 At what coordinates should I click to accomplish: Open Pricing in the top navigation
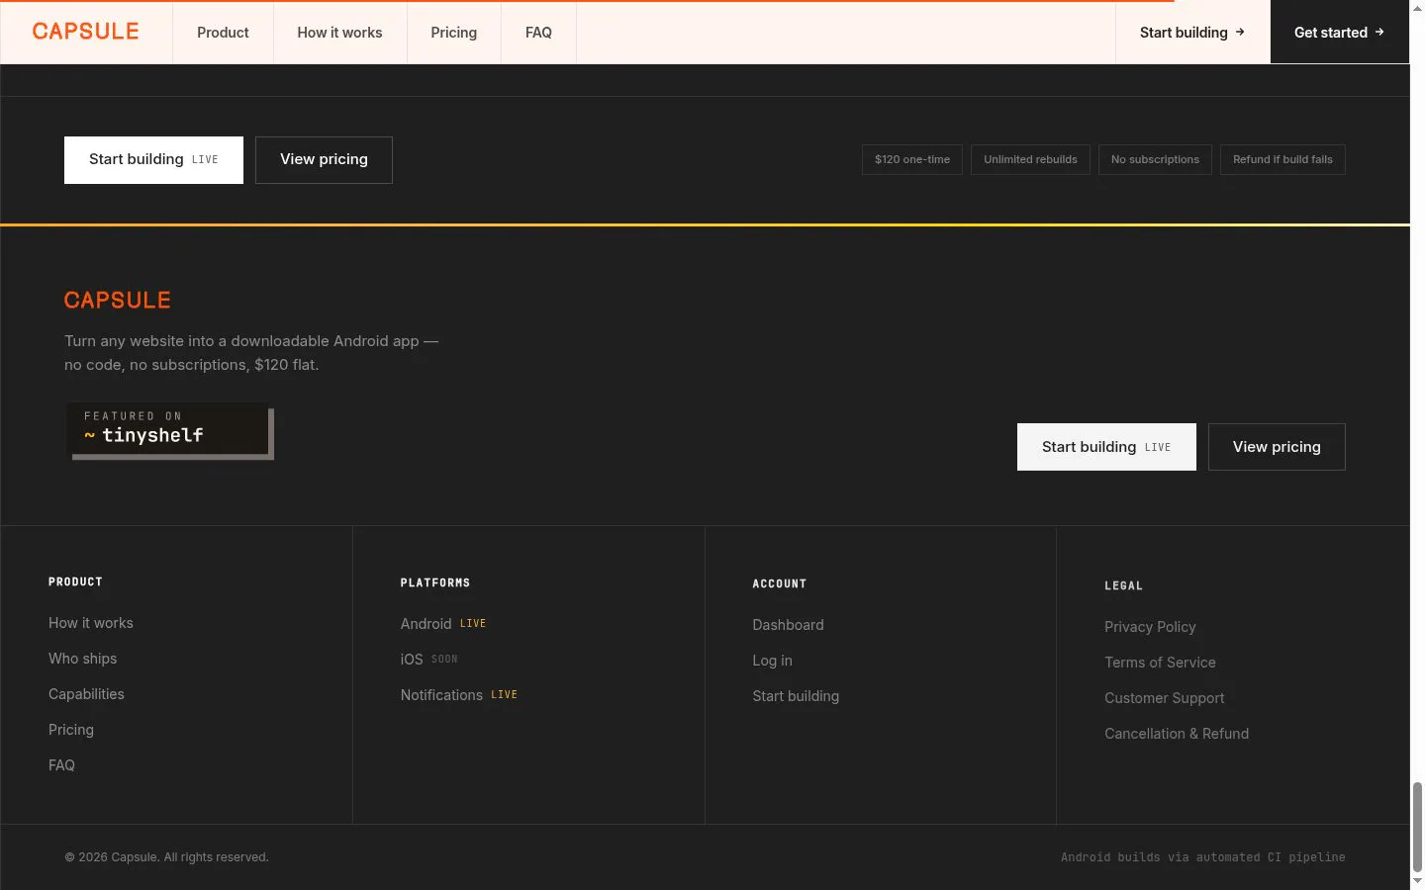click(453, 33)
